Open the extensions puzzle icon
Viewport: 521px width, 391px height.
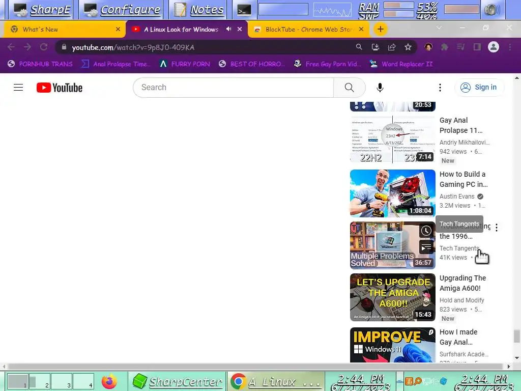445,47
